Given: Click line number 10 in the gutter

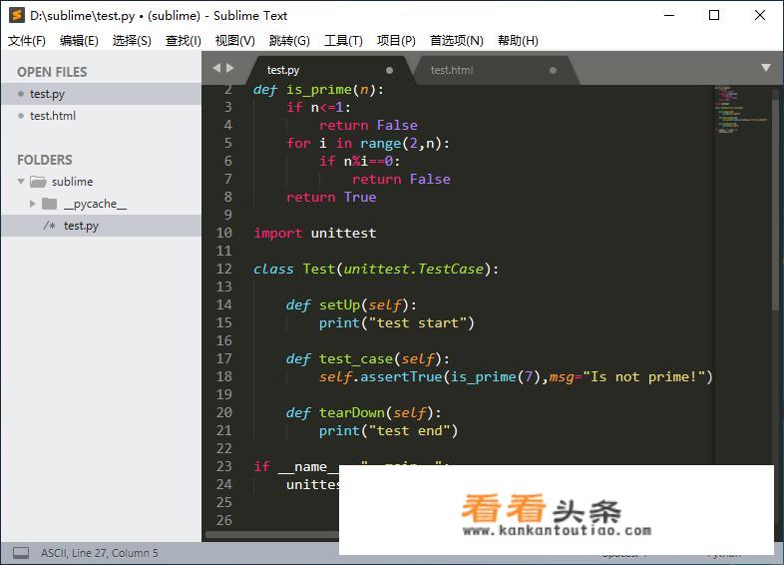Looking at the screenshot, I should (x=224, y=233).
